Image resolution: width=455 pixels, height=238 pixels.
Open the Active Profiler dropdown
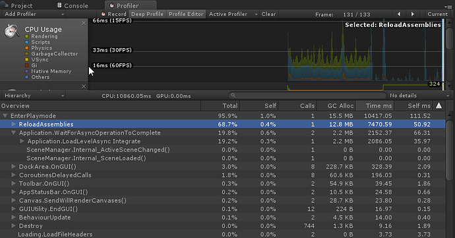point(233,14)
